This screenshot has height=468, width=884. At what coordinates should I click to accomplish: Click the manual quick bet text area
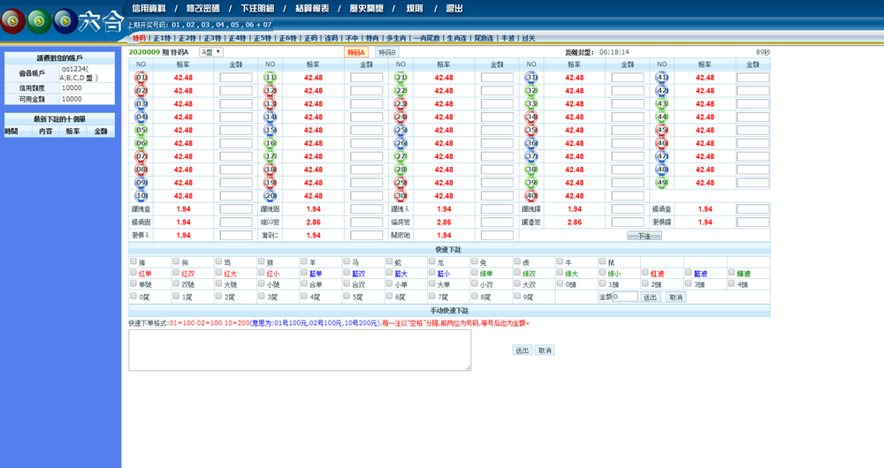(x=300, y=351)
